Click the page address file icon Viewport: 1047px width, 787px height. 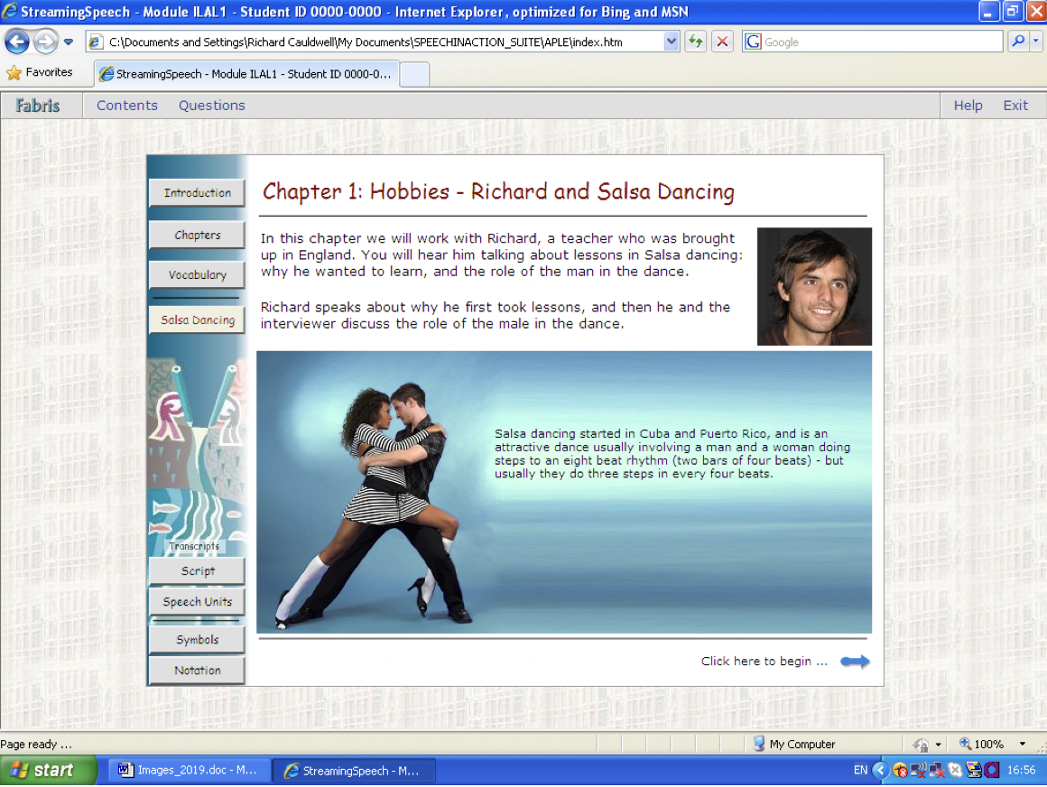(x=96, y=42)
